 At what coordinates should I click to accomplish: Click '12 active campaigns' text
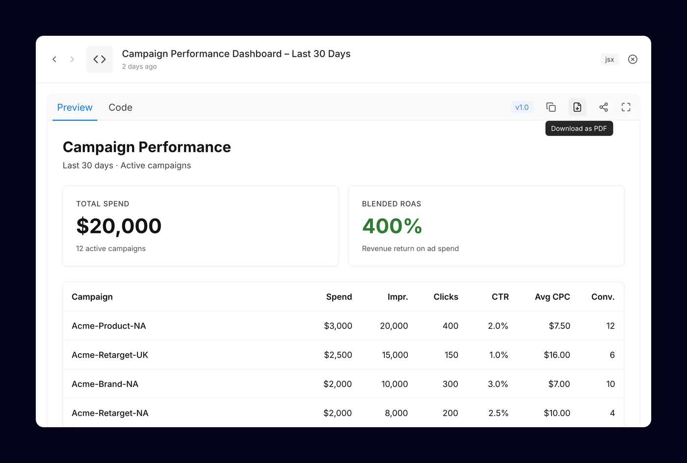pyautogui.click(x=111, y=249)
